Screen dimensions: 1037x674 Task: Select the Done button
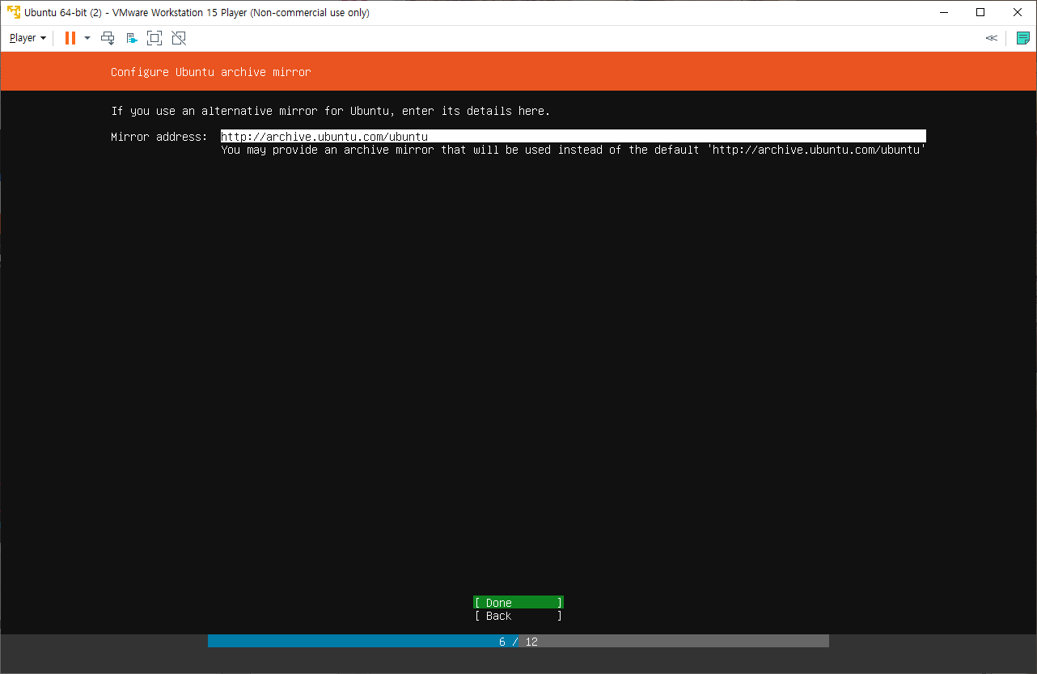(518, 602)
